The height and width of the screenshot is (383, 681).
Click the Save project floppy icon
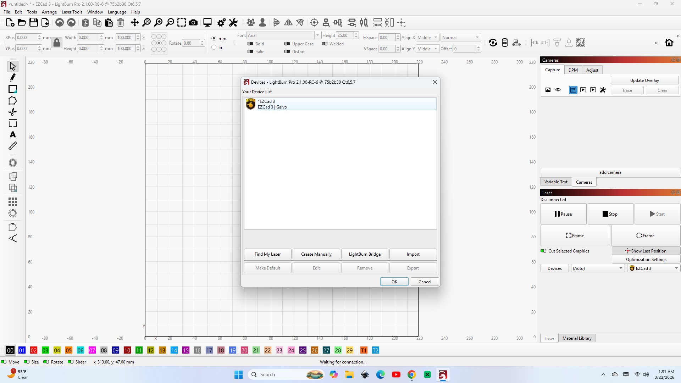coord(34,23)
